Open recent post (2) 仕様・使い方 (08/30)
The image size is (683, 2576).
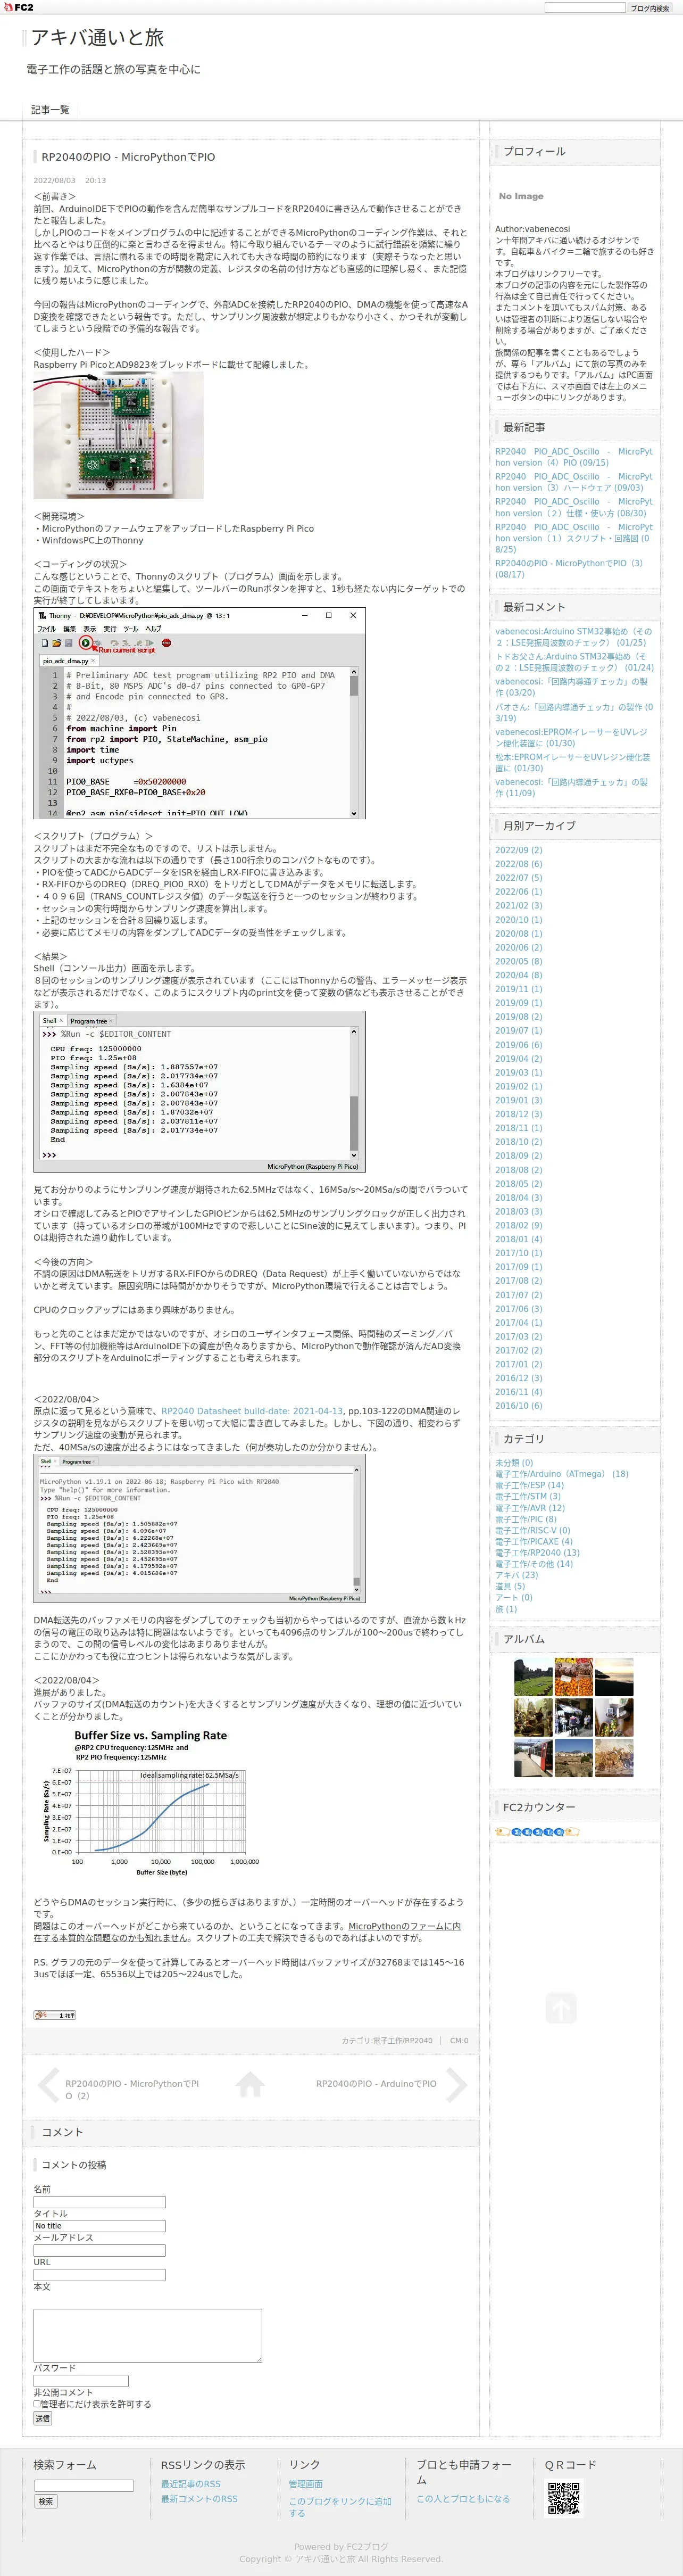click(573, 507)
